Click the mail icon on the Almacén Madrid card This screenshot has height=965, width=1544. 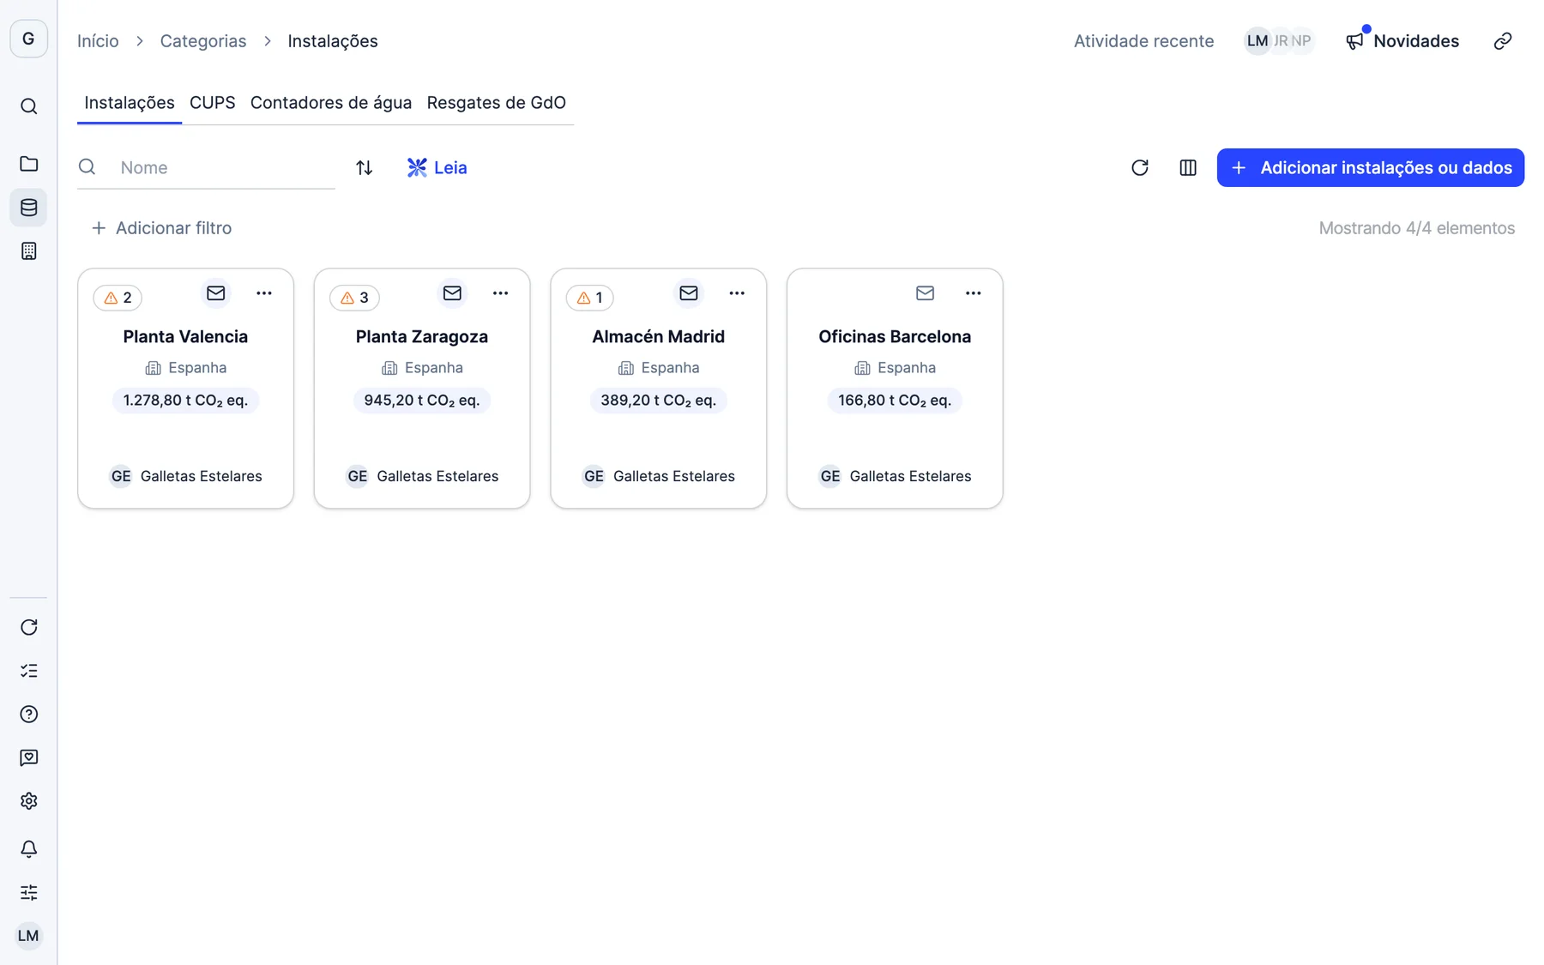pos(689,293)
